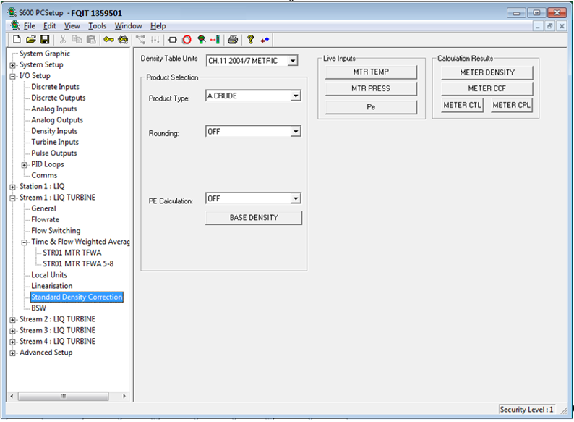The width and height of the screenshot is (574, 422).
Task: Open the View menu
Action: (72, 26)
